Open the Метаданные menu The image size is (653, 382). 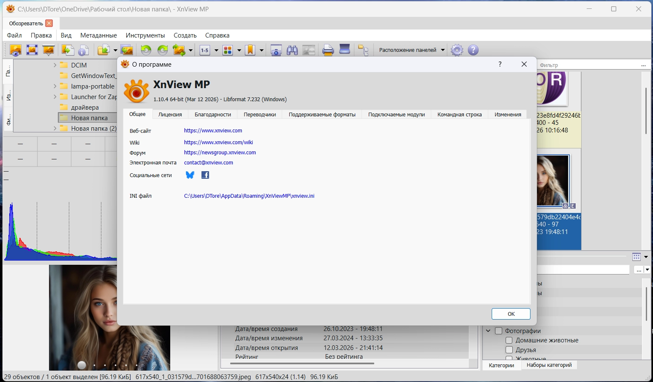pos(98,35)
